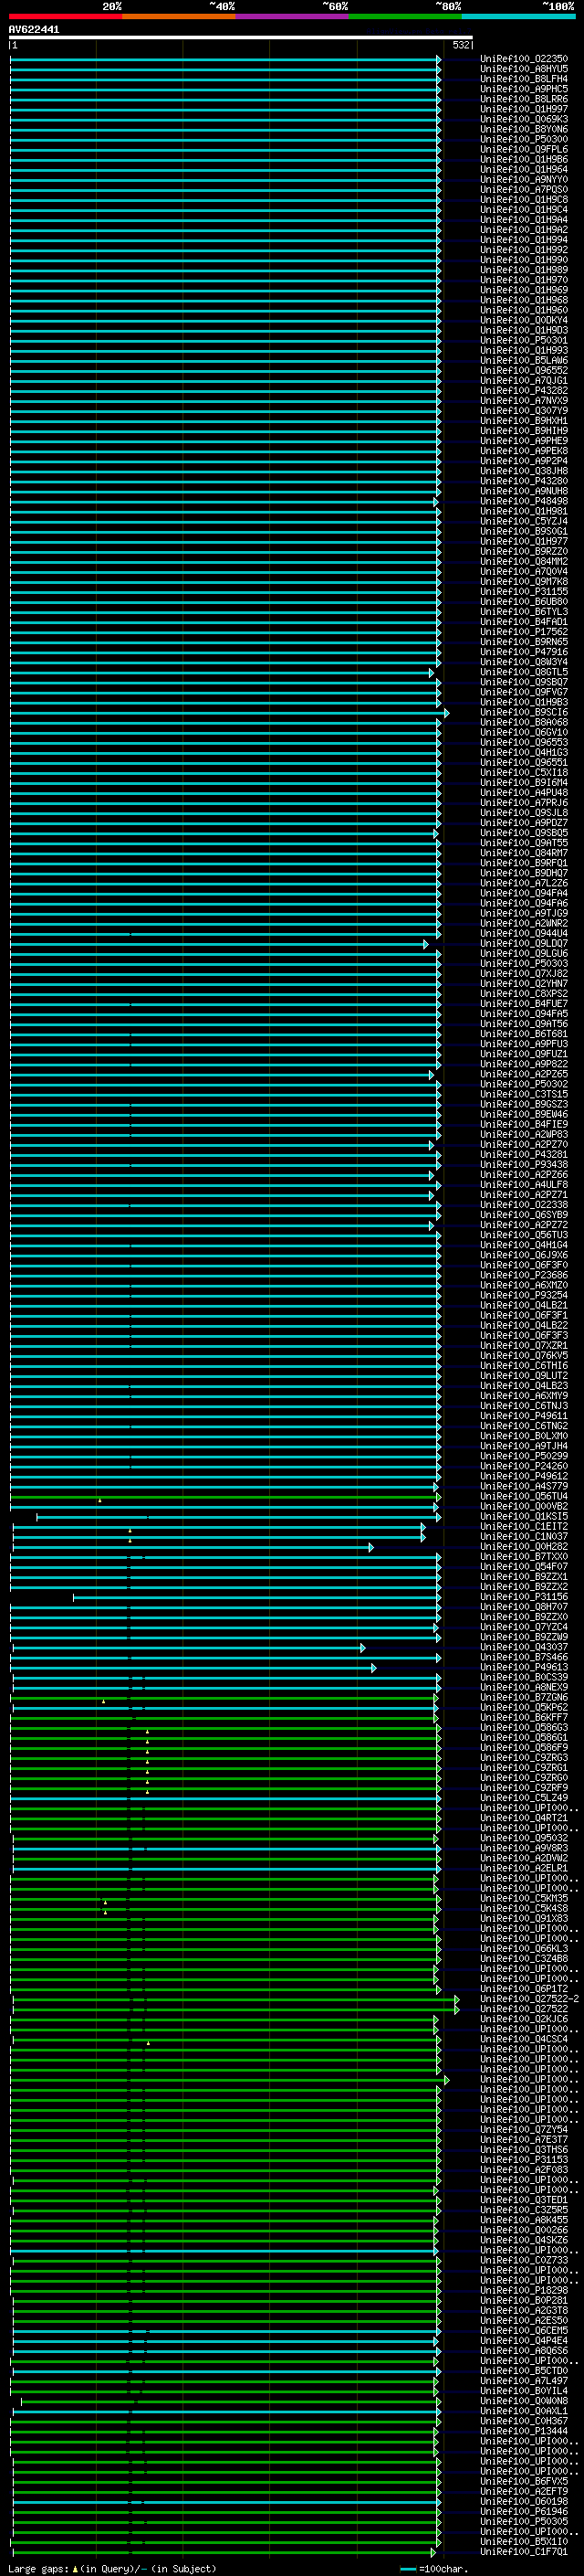The width and height of the screenshot is (584, 2576).
Task: Click UniRef100_Q1H960 label
Action: point(524,310)
